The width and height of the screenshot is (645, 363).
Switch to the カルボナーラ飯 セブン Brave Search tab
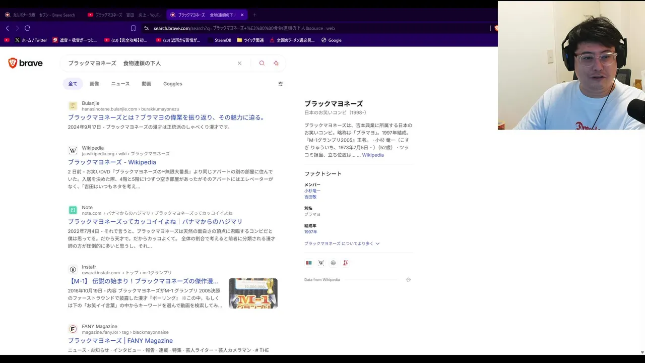pyautogui.click(x=40, y=15)
